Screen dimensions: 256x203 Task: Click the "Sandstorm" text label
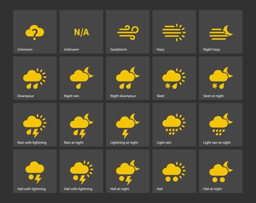(119, 50)
